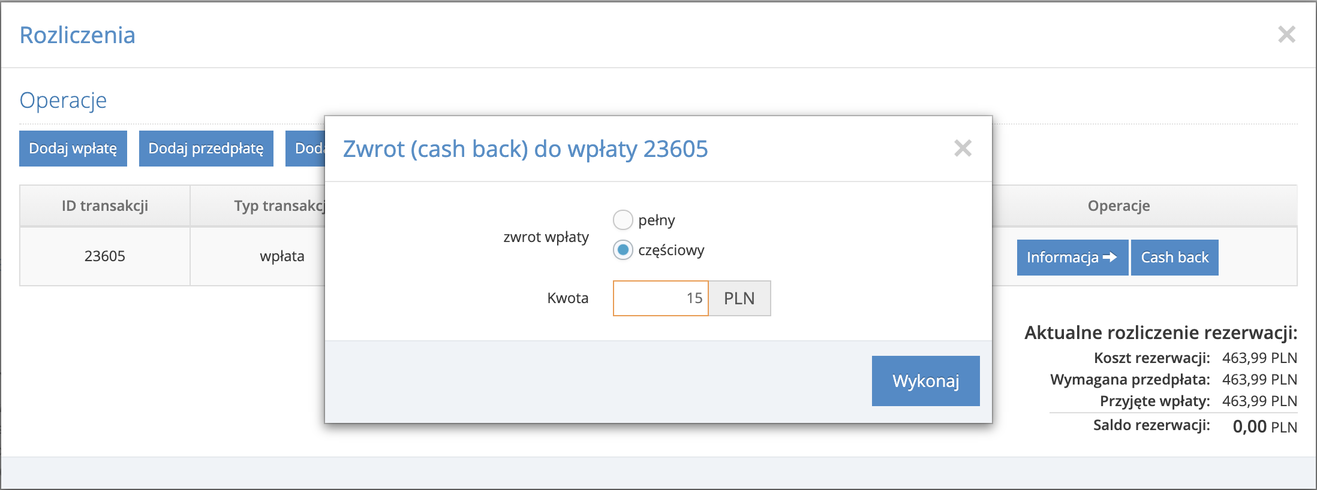Click the Dodaj przedpłatę button

pos(206,149)
